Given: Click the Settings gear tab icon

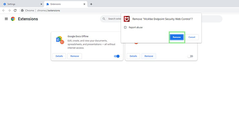Looking at the screenshot, I should (x=5, y=4).
